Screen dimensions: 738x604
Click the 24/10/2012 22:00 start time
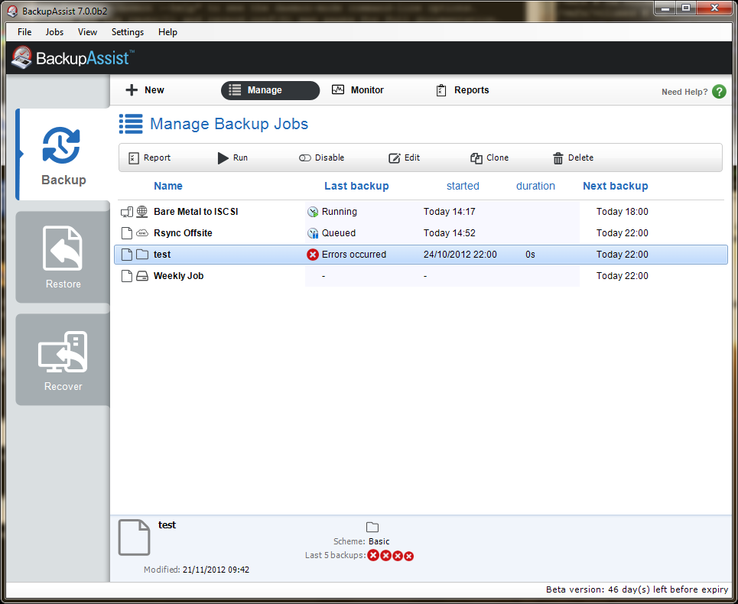[x=460, y=255]
